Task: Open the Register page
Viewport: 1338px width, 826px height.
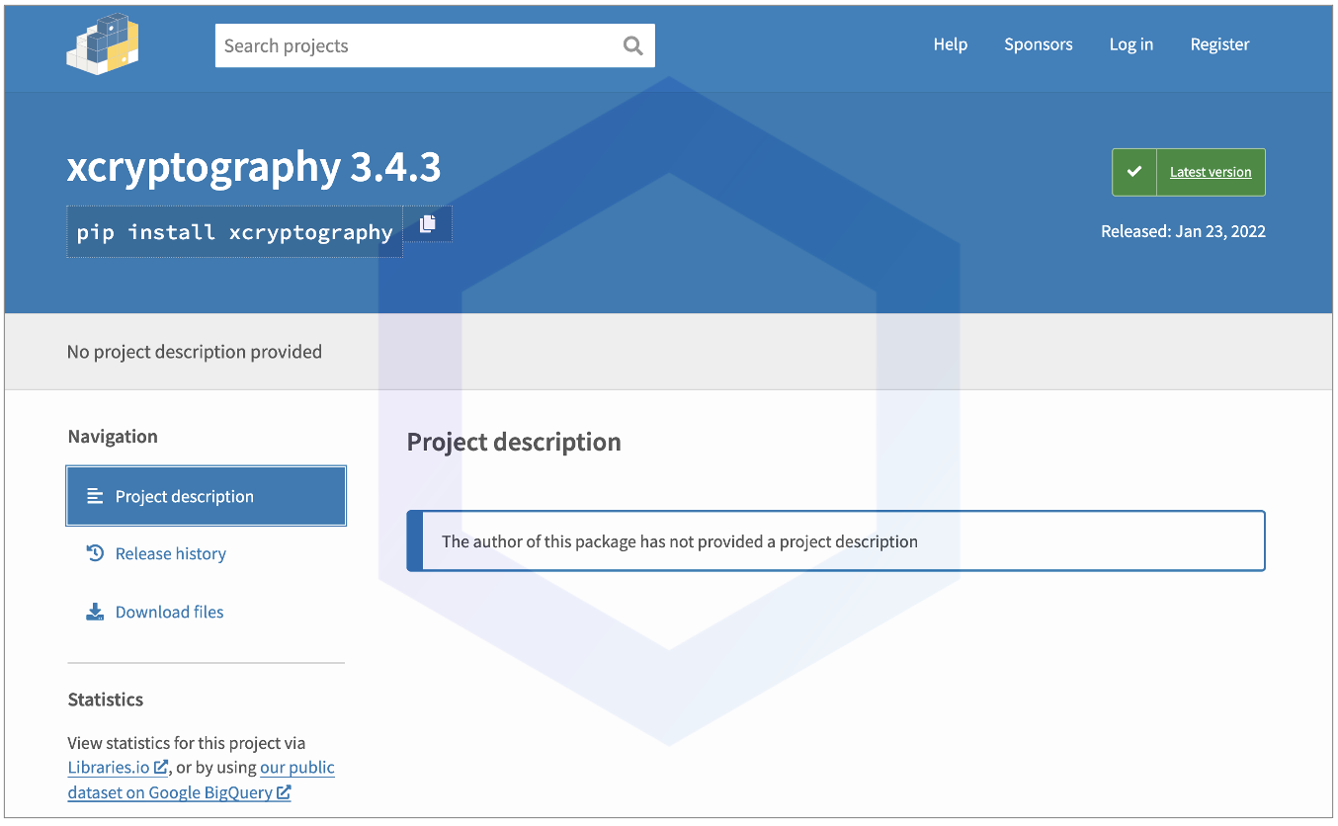Action: [x=1219, y=44]
